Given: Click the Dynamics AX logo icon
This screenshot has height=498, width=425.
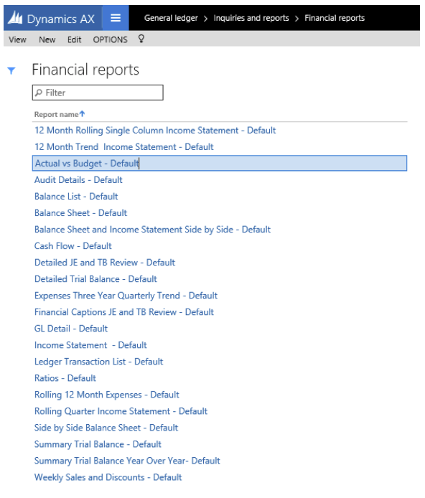Looking at the screenshot, I should pos(15,18).
